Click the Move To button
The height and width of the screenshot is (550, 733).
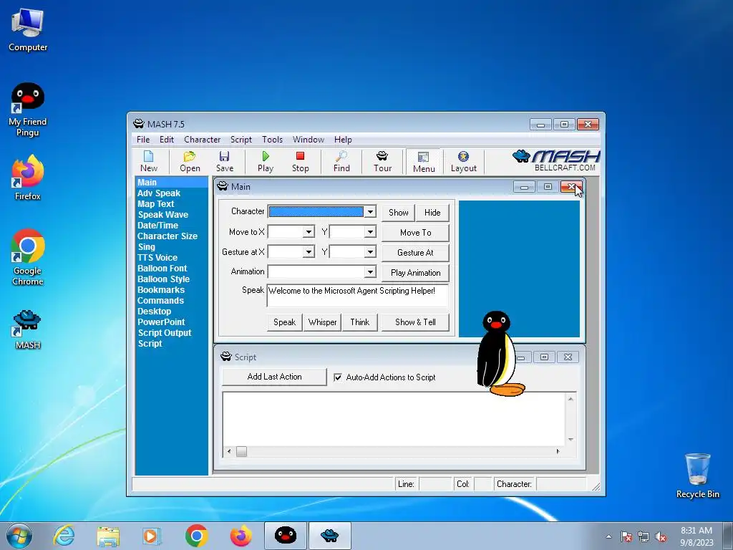(x=416, y=233)
